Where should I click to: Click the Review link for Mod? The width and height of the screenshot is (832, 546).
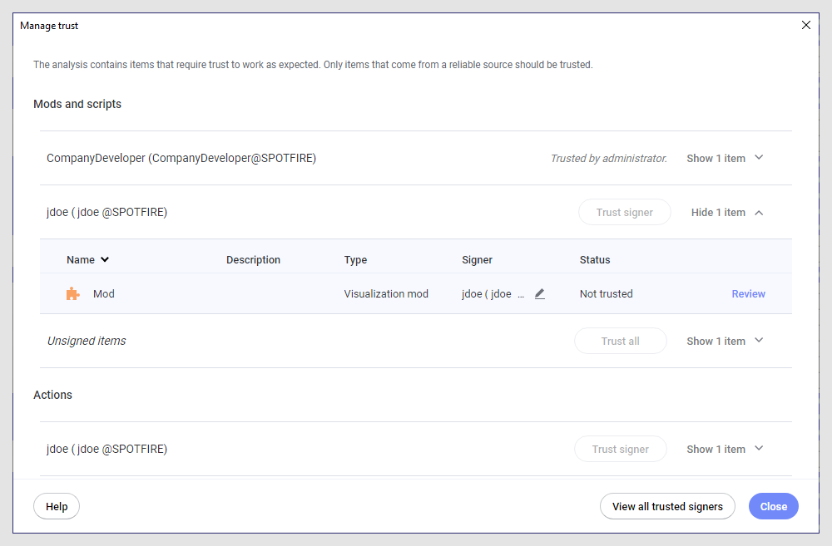click(x=748, y=294)
